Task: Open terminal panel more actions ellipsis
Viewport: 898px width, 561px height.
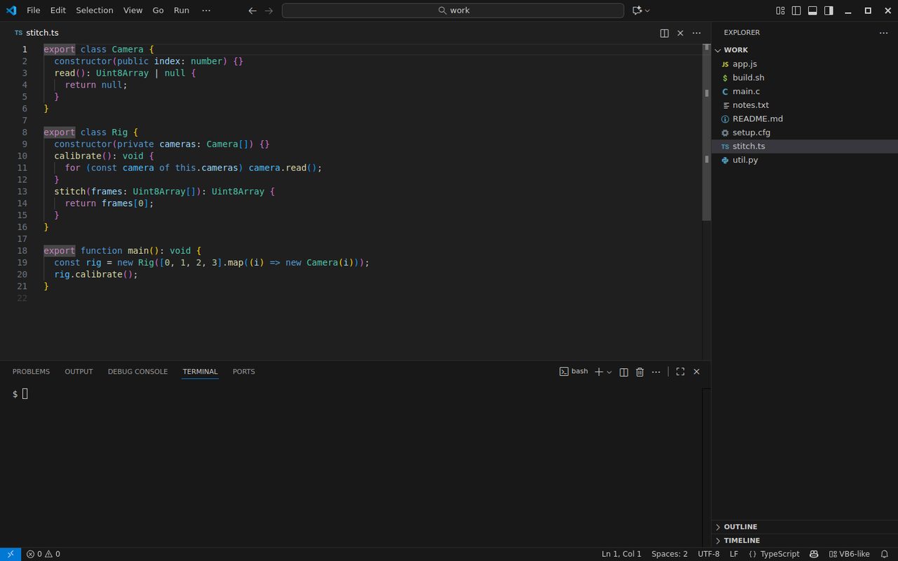Action: pyautogui.click(x=656, y=372)
